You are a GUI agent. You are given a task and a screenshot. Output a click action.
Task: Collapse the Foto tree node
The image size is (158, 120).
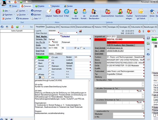152,43
